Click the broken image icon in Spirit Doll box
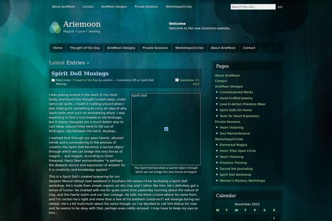This screenshot has width=332, height=221. click(x=166, y=129)
